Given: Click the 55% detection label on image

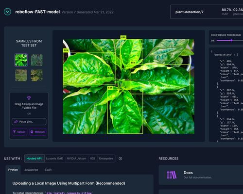Looking at the screenshot, I should (x=133, y=63).
